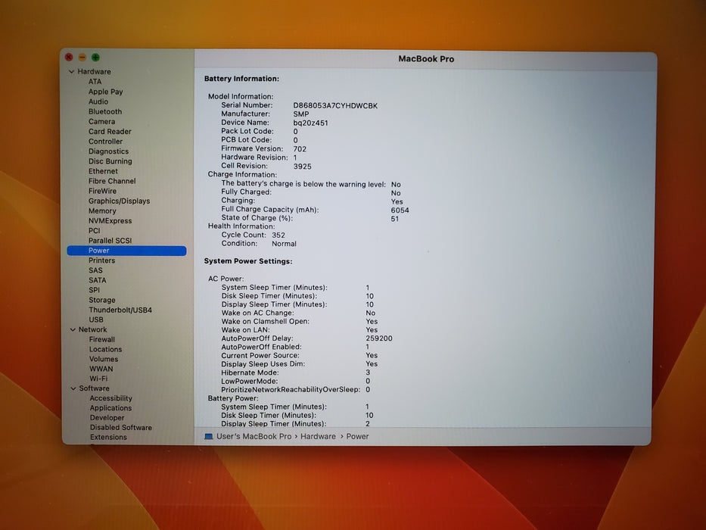Viewport: 706px width, 530px height.
Task: Click Hardware section label in sidebar
Action: pyautogui.click(x=94, y=72)
